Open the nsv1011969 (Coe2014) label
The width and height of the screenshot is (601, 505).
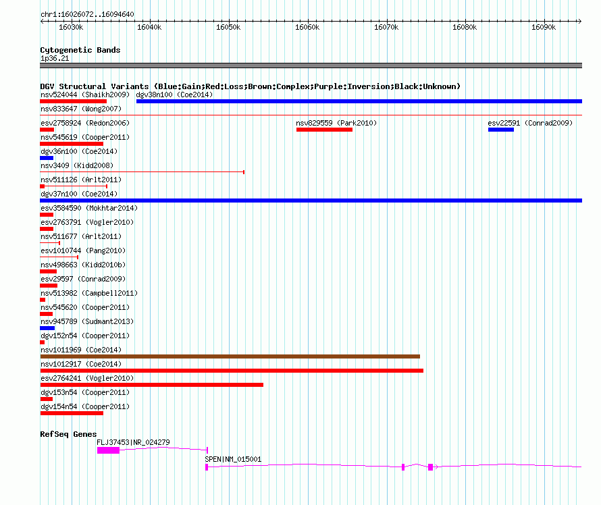point(81,350)
